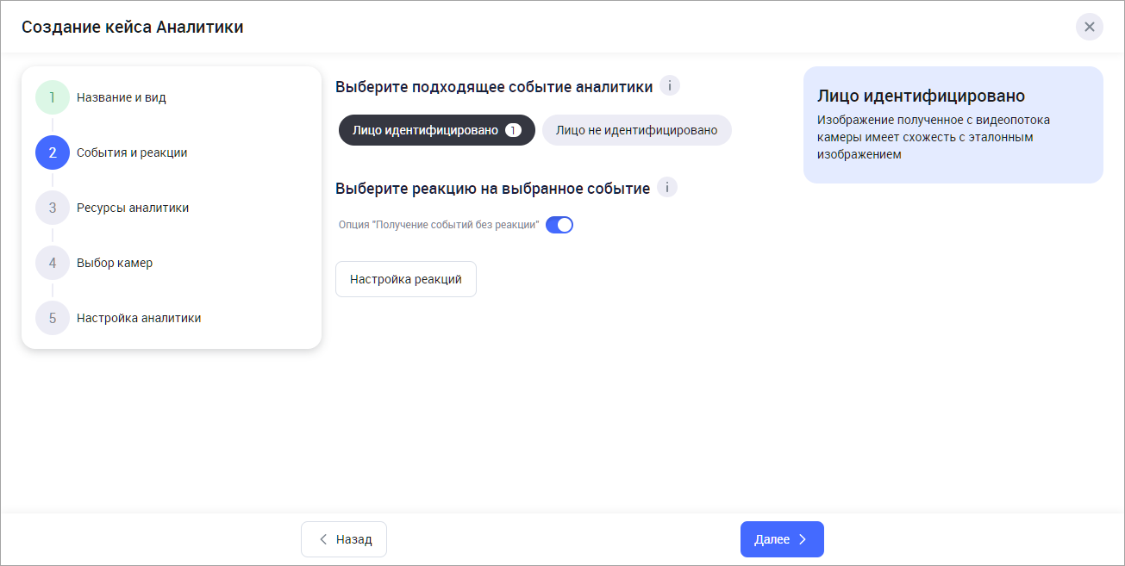Click the step 4 number circle
1125x566 pixels.
pyautogui.click(x=53, y=263)
